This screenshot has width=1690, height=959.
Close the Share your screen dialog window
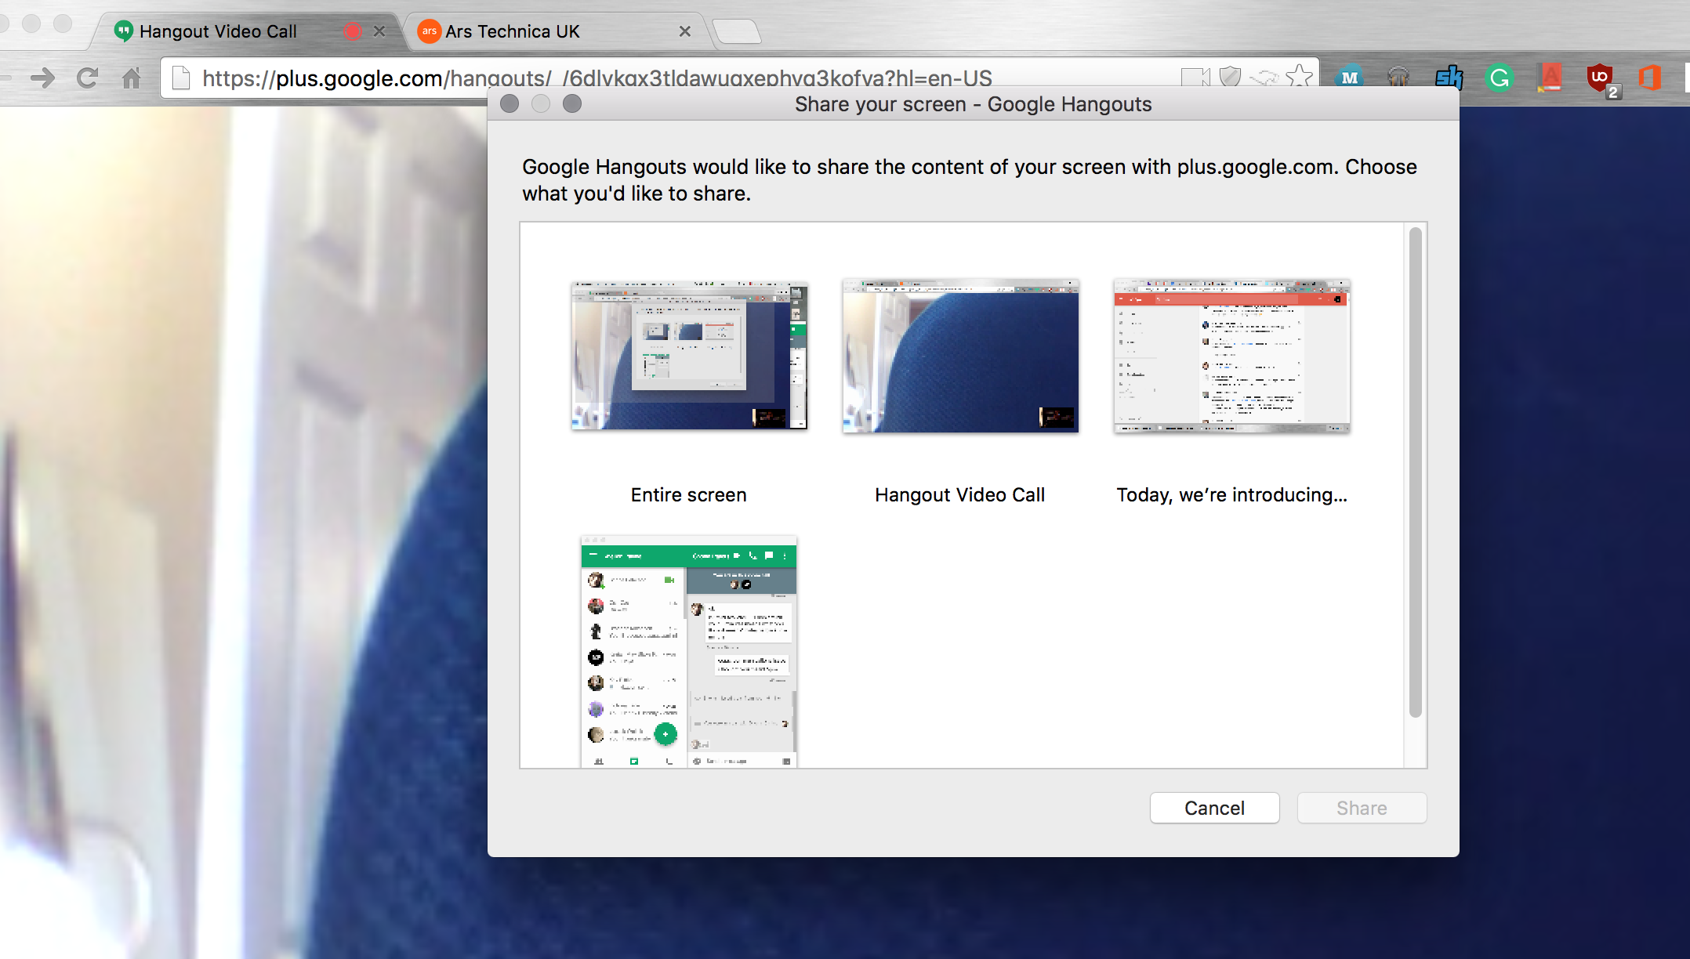click(510, 103)
